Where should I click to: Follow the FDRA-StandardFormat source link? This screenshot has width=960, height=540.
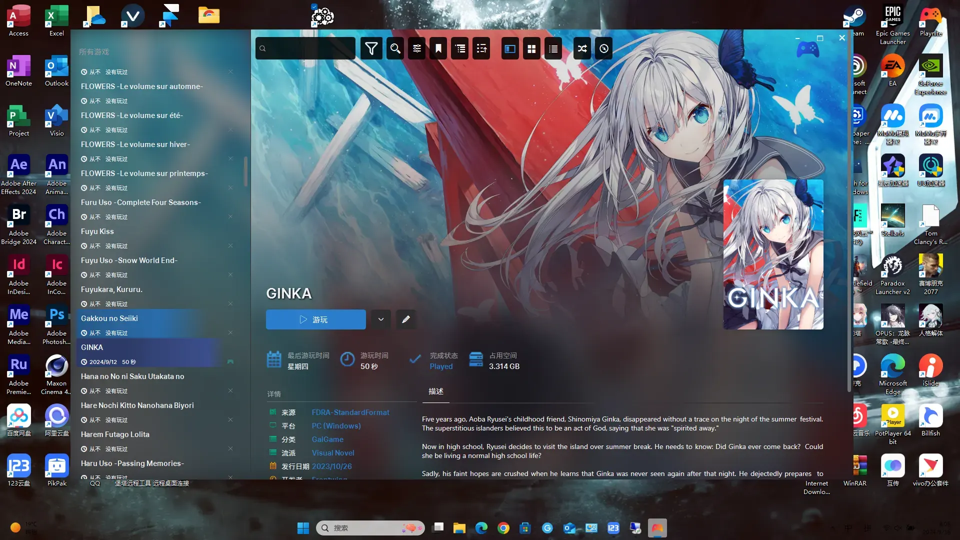(x=350, y=412)
